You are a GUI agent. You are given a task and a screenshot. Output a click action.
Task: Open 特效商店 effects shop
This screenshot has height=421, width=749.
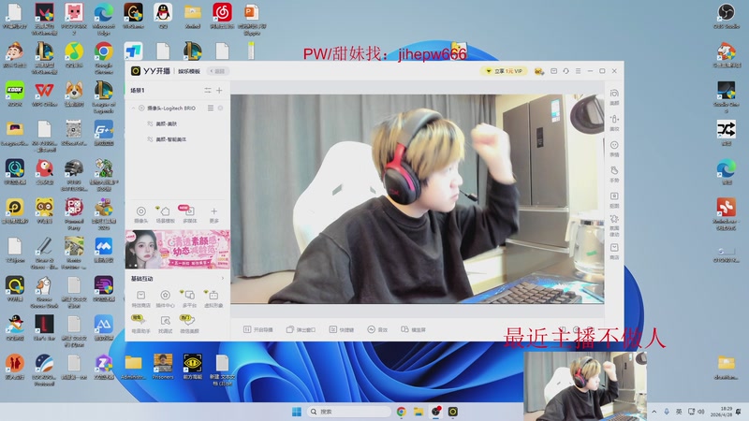pyautogui.click(x=141, y=298)
